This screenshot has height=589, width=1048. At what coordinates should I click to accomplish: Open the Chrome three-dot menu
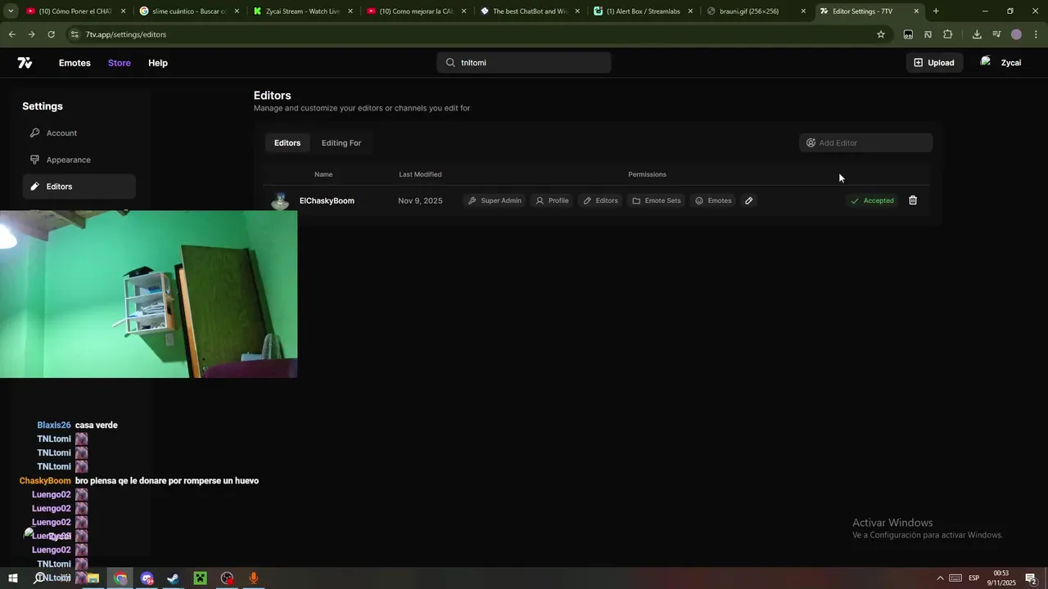point(1037,34)
